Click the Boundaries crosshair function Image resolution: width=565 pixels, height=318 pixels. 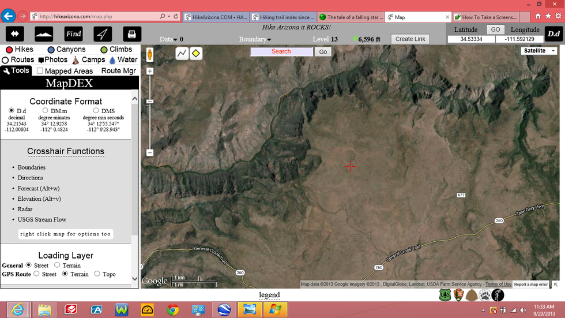click(x=31, y=167)
